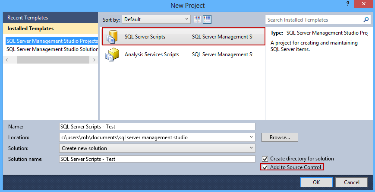This screenshot has width=375, height=192.
Task: Click the project Name text field
Action: [157, 127]
